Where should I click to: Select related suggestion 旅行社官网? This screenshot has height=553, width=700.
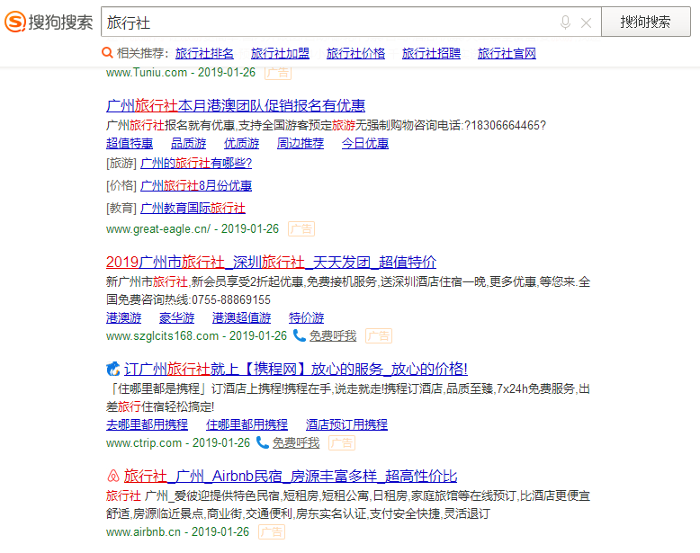pyautogui.click(x=507, y=54)
